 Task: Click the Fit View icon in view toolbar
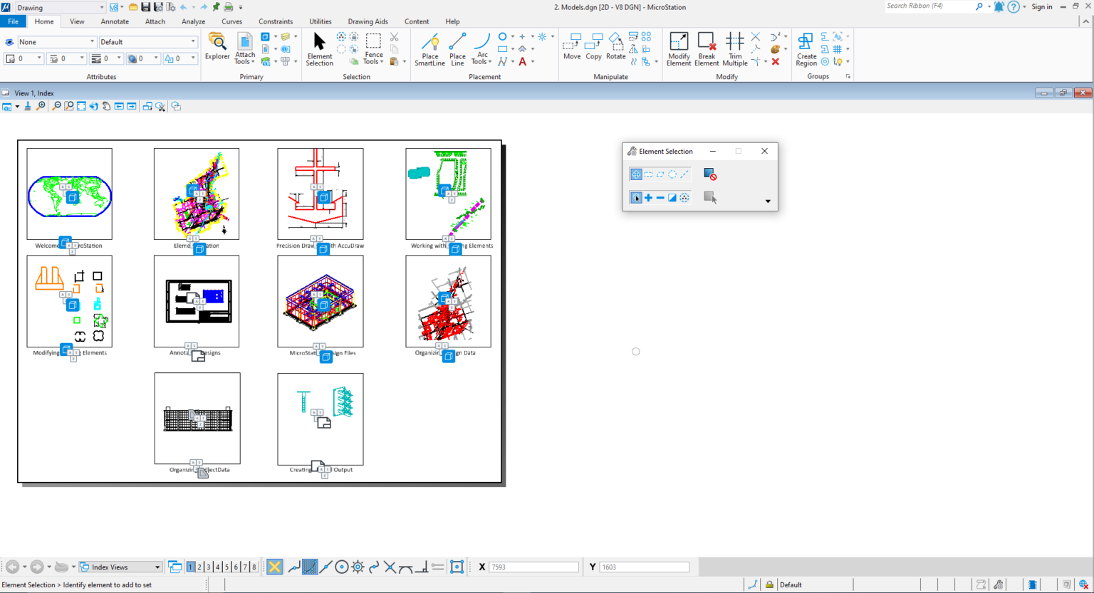(x=81, y=106)
